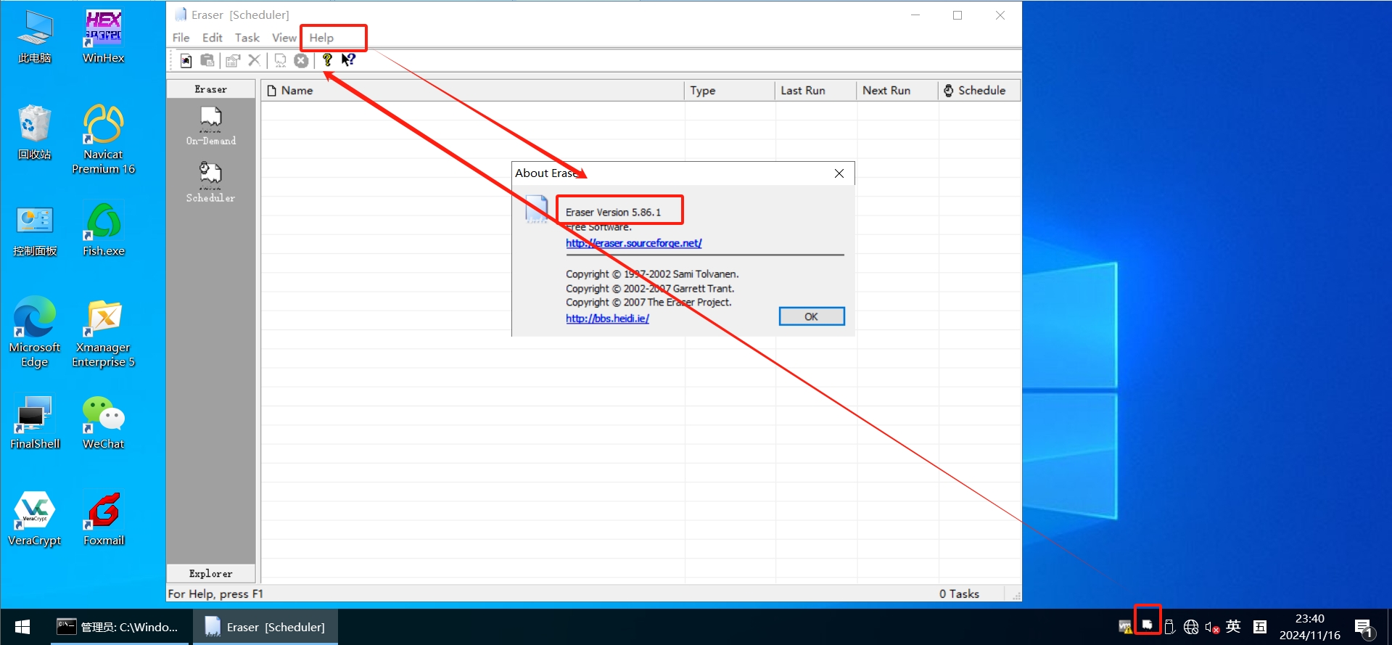Open the bbs.heidi.ie link
Viewport: 1392px width, 645px height.
click(608, 319)
